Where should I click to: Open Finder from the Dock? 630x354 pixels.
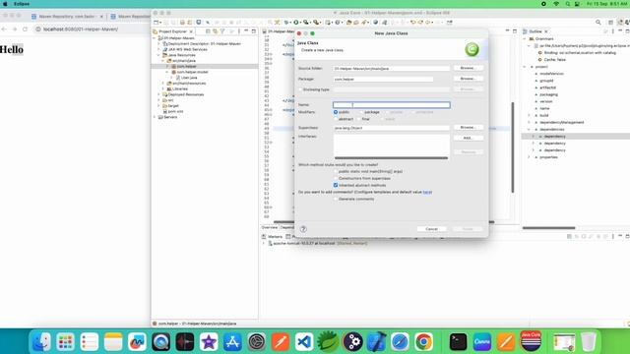tap(41, 342)
